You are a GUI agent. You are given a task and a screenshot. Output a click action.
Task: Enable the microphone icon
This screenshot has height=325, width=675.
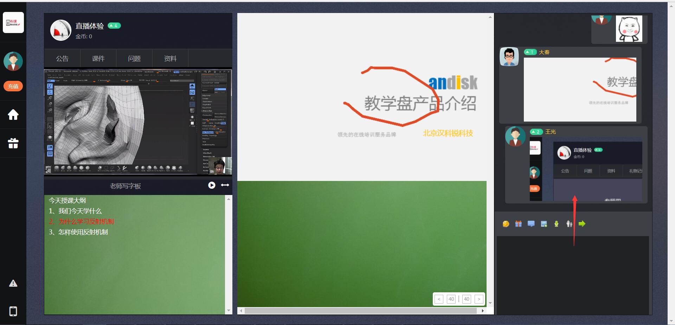(556, 224)
